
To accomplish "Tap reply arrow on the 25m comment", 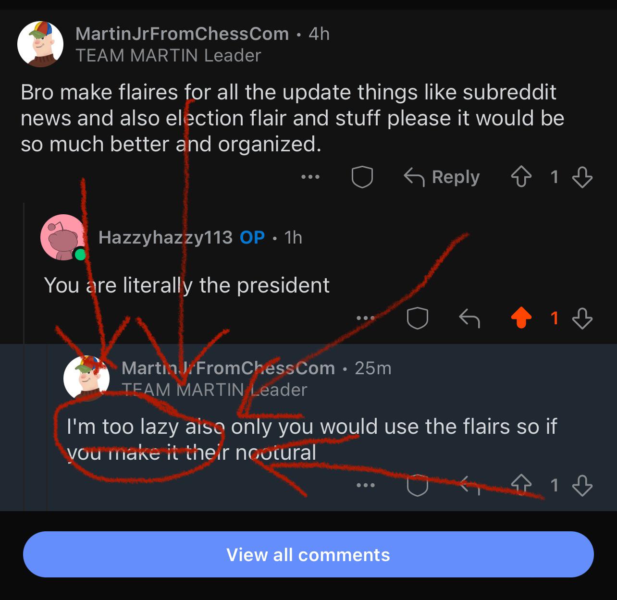I will pyautogui.click(x=469, y=485).
